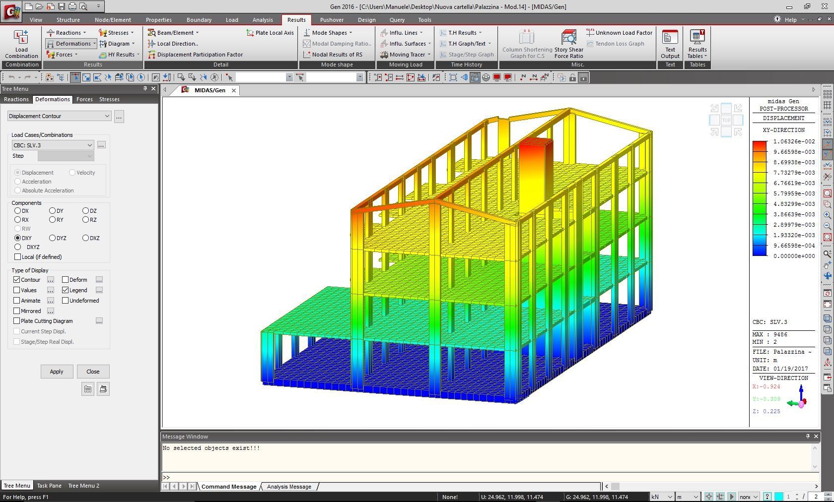This screenshot has width=834, height=502.
Task: Select the DZ displacement component
Action: pyautogui.click(x=85, y=211)
